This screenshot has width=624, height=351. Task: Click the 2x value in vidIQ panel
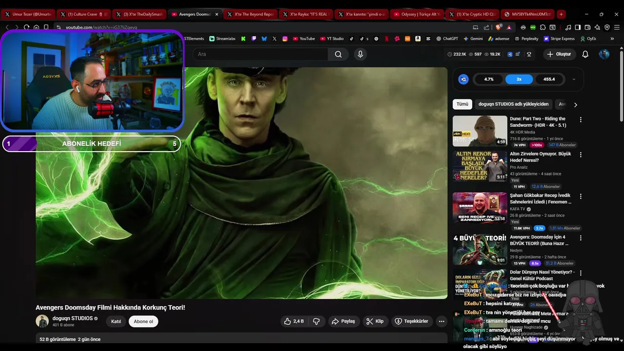(519, 79)
